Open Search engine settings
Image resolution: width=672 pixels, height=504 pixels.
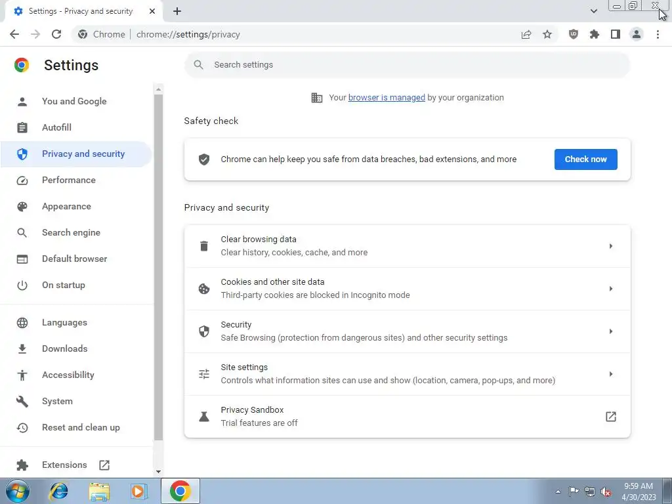[x=76, y=233]
